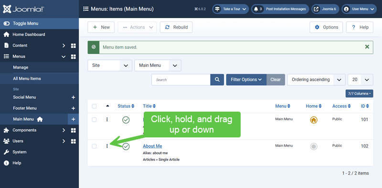Tick the checkbox for About Me
Viewport: 382px width, 188px height.
click(x=94, y=146)
